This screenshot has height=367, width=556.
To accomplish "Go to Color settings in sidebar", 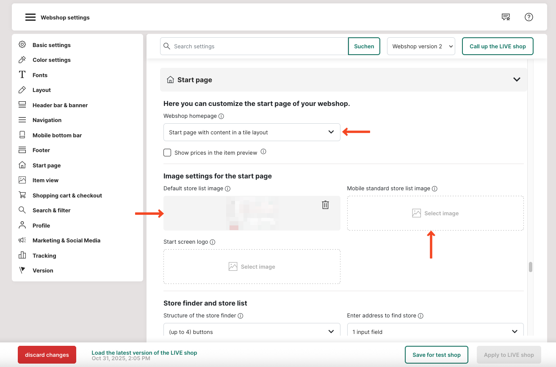I will coord(51,60).
